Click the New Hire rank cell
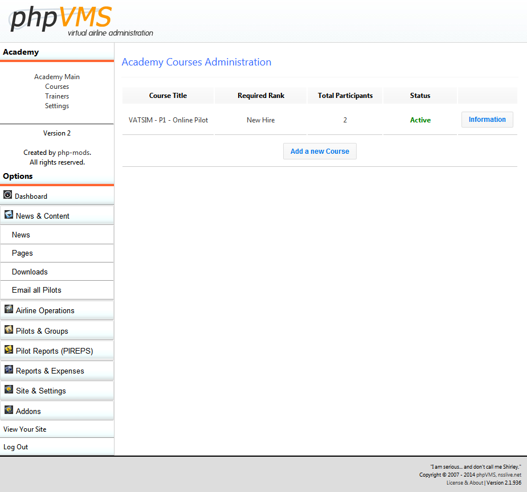The image size is (527, 492). pyautogui.click(x=260, y=120)
